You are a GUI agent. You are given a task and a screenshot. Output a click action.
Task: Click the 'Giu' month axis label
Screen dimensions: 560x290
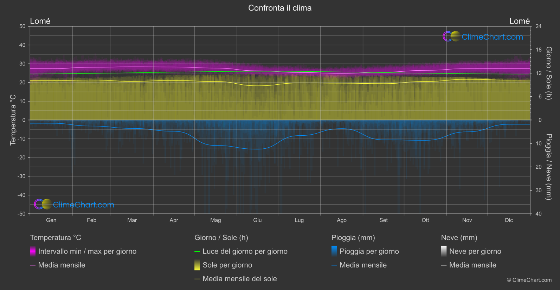point(257,220)
